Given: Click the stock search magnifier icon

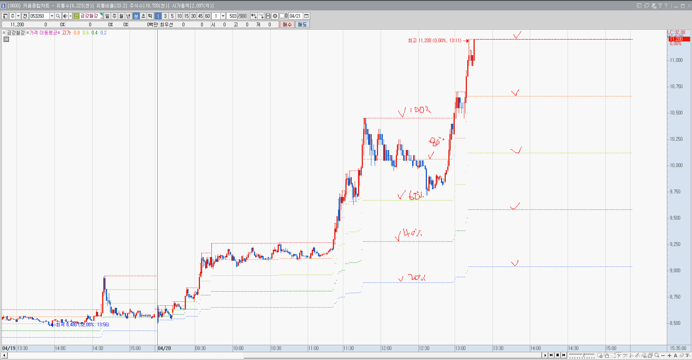Looking at the screenshot, I should (x=58, y=16).
